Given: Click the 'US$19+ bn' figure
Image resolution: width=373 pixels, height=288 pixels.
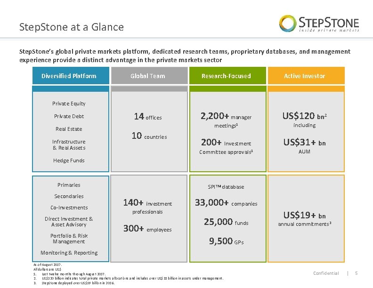Looking at the screenshot, I should (305, 215).
